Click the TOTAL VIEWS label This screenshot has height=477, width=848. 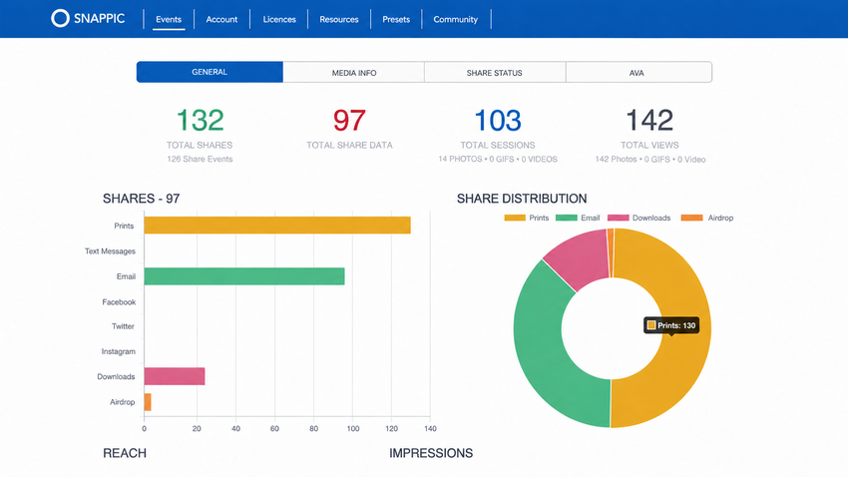(649, 145)
